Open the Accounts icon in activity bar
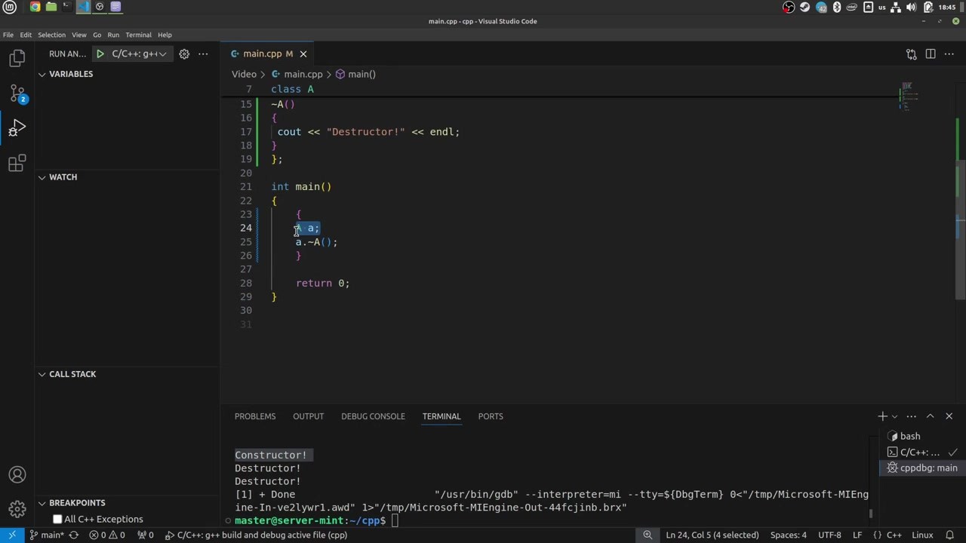 pos(17,474)
